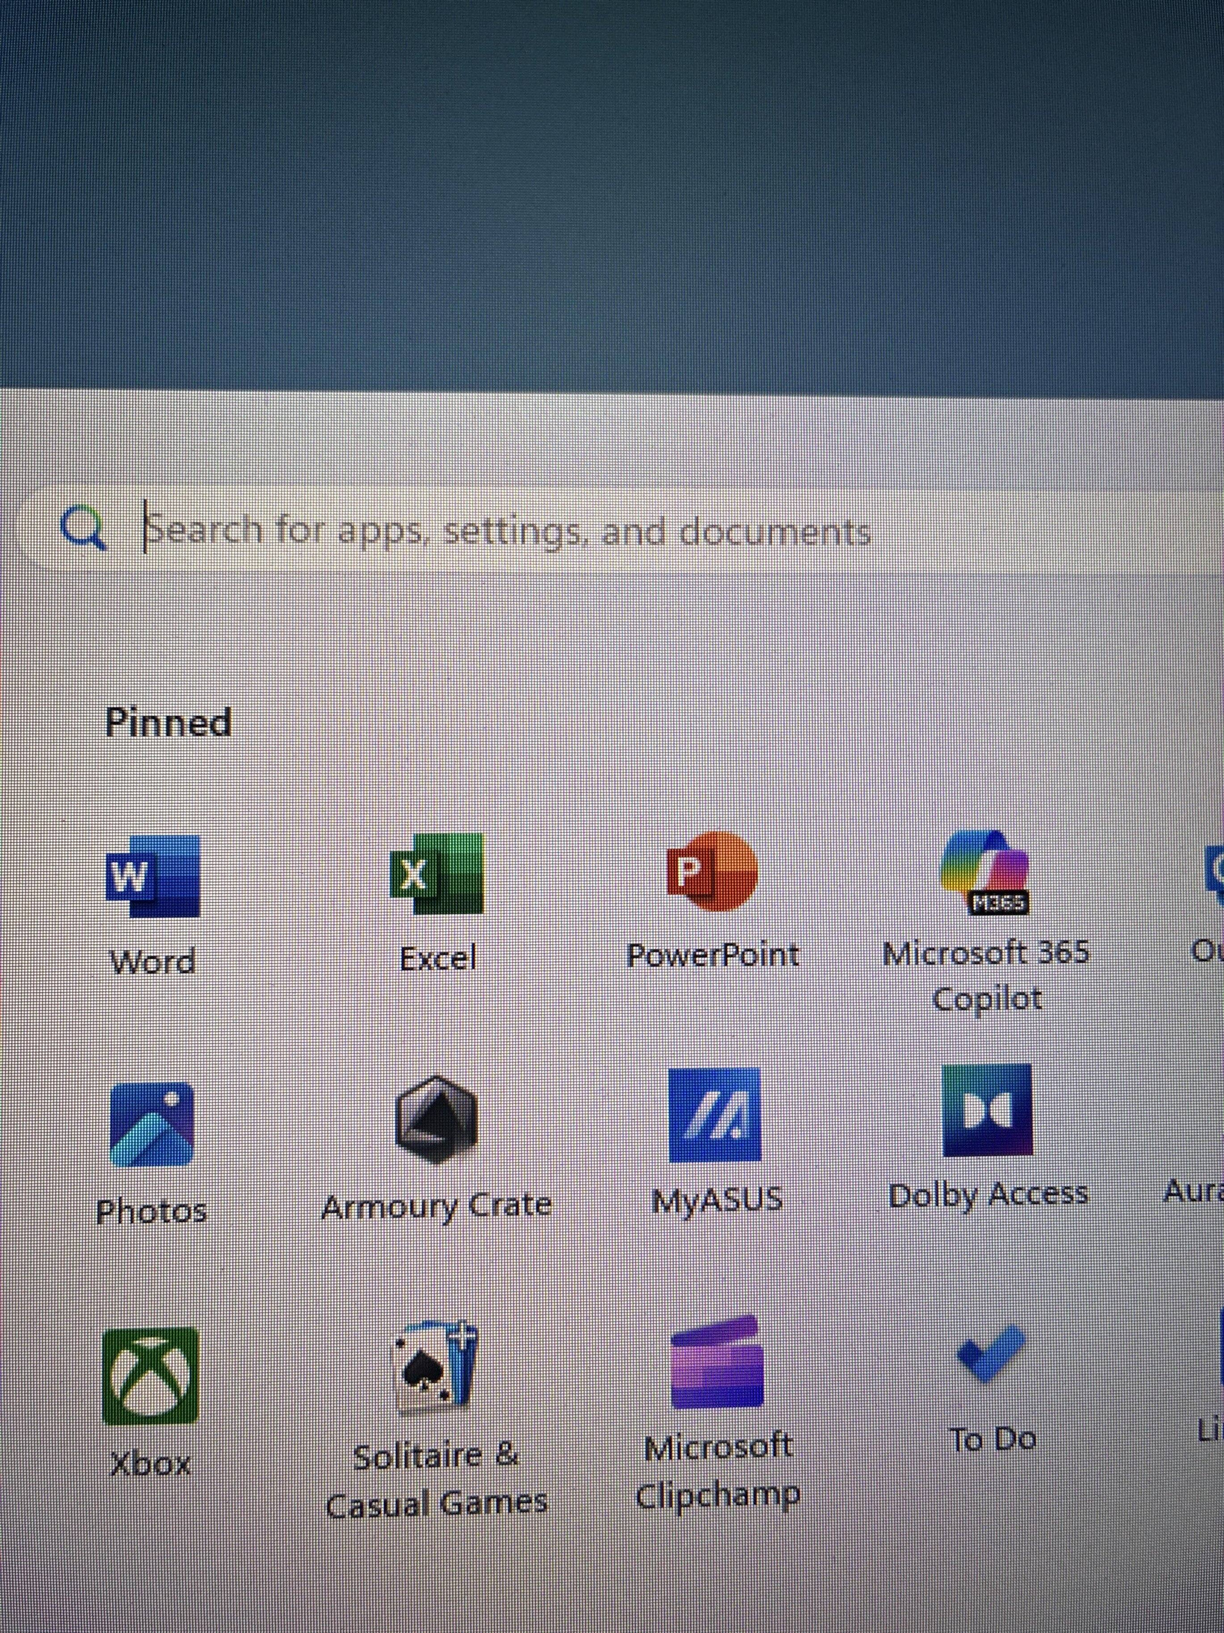Open Dolby Access app
The height and width of the screenshot is (1633, 1224).
point(987,1110)
